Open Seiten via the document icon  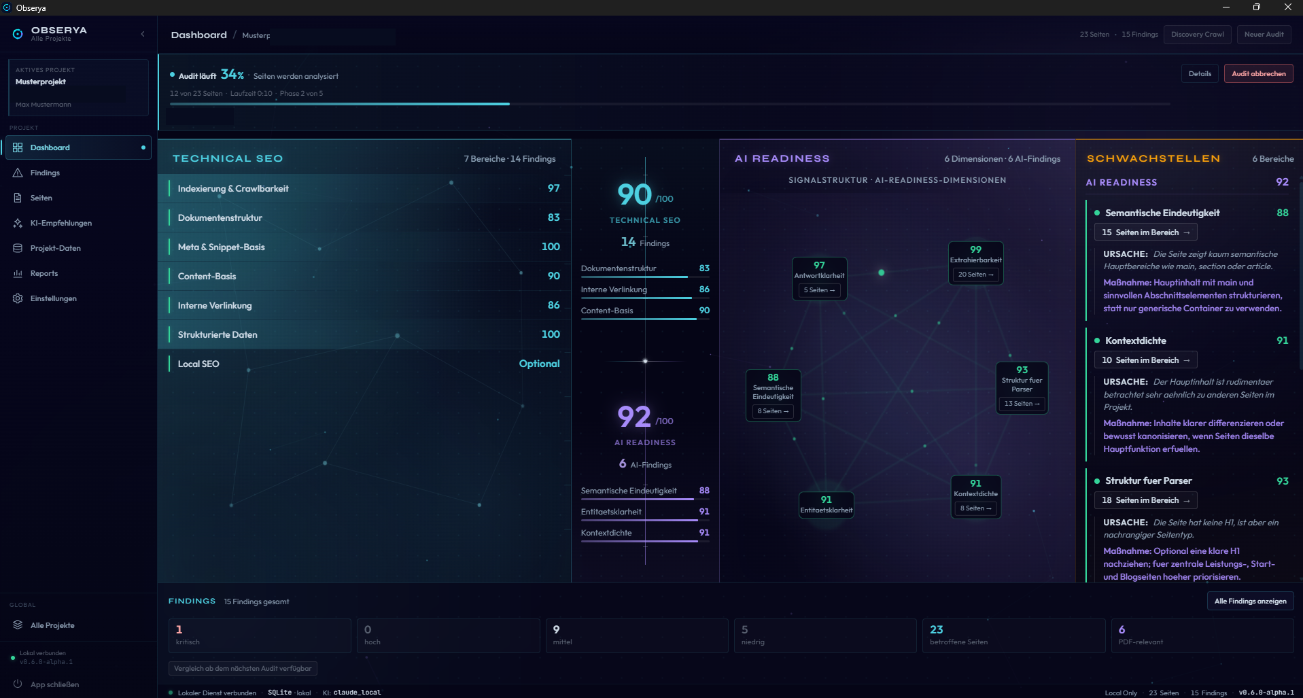point(18,198)
